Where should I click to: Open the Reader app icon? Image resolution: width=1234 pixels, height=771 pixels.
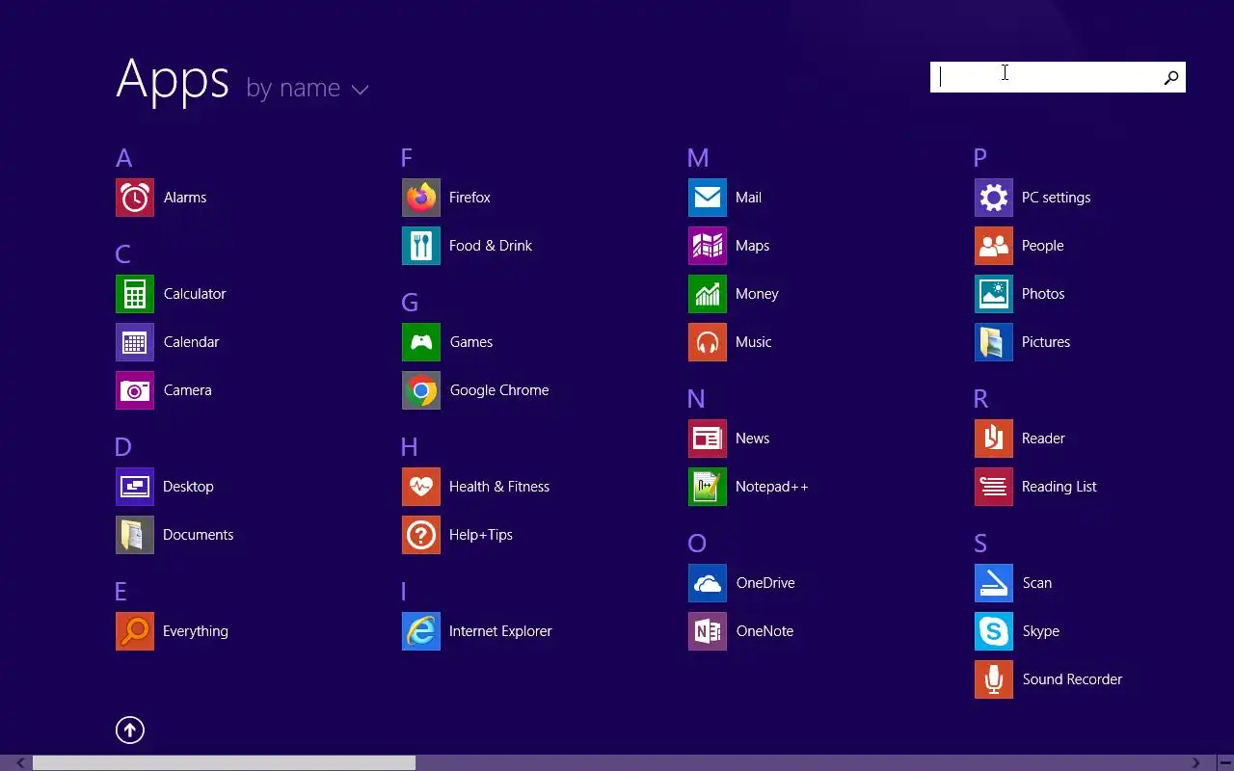(x=994, y=439)
